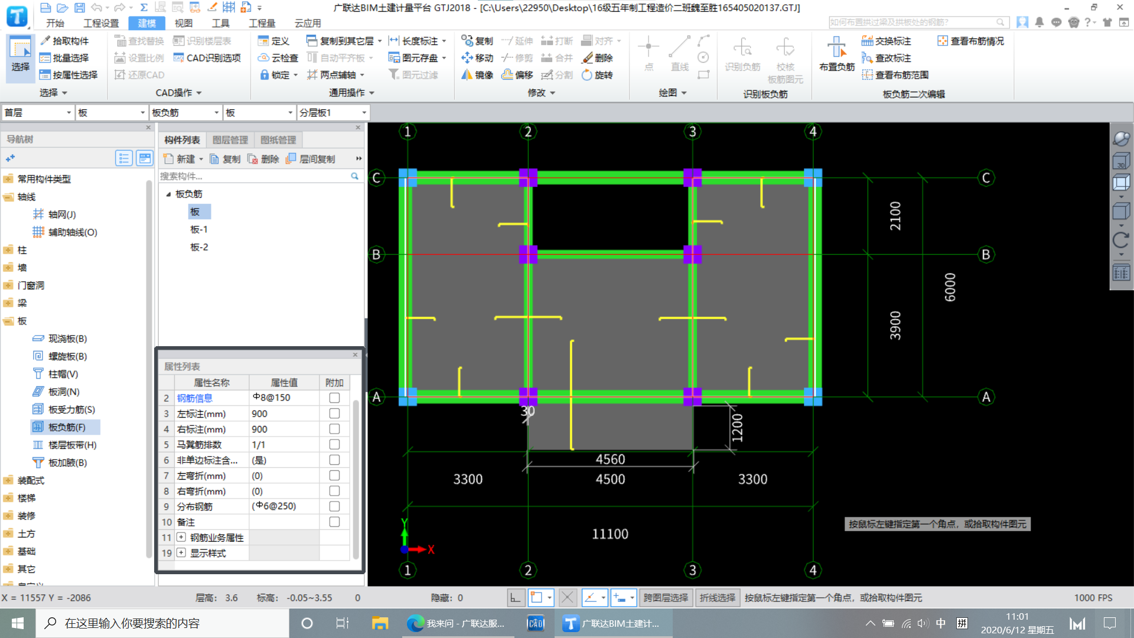1134x638 pixels.
Task: Expand the 通用操作 group dropdown
Action: click(x=351, y=93)
